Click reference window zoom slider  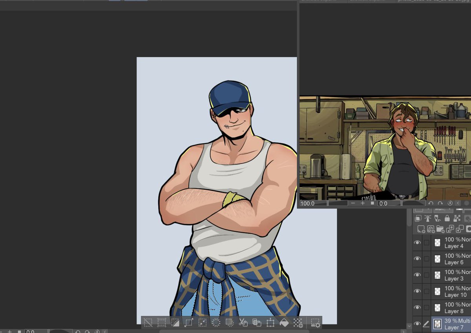(338, 203)
